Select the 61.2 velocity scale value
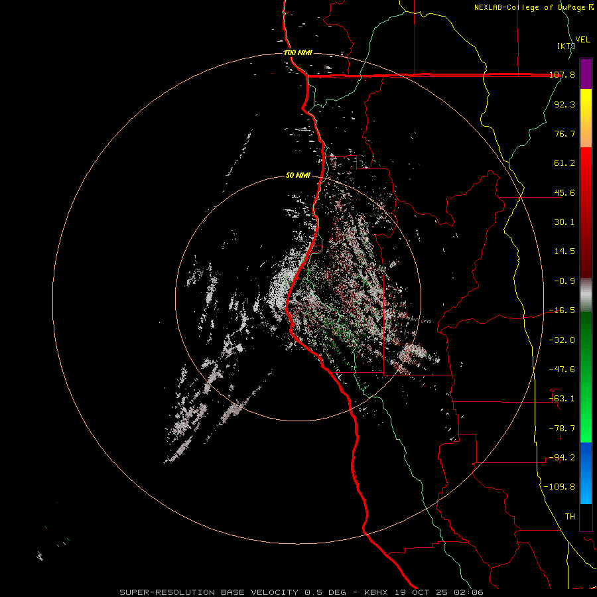The image size is (597, 597). 564,163
